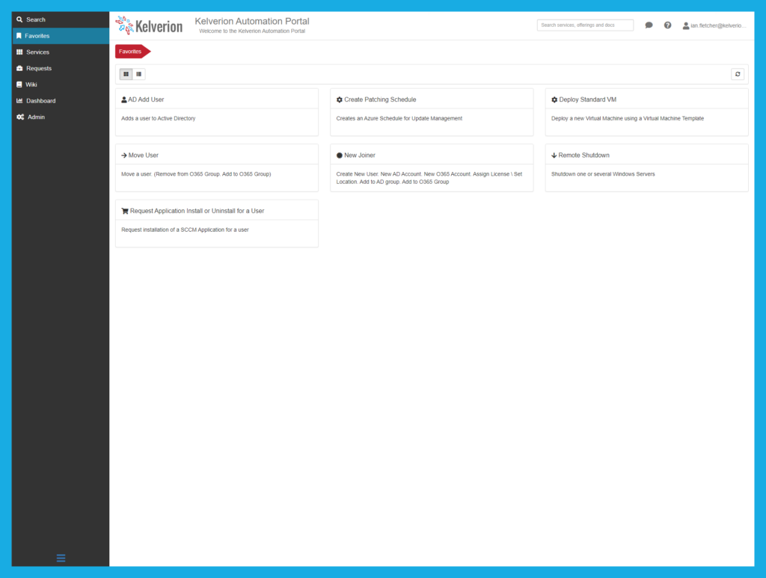Click the Deploy Standard VM gear icon

(554, 99)
